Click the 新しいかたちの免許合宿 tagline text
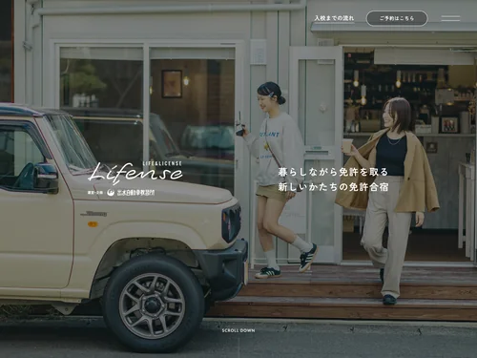Image resolution: width=477 pixels, height=358 pixels. click(x=333, y=187)
